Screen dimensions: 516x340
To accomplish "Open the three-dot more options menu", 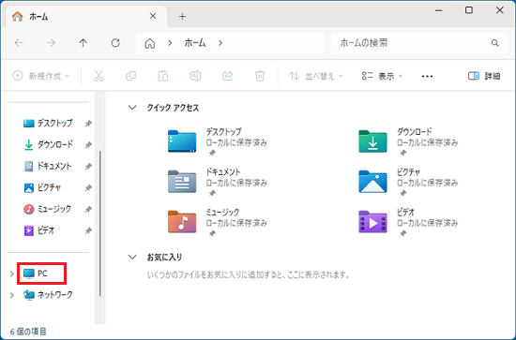I will (427, 76).
